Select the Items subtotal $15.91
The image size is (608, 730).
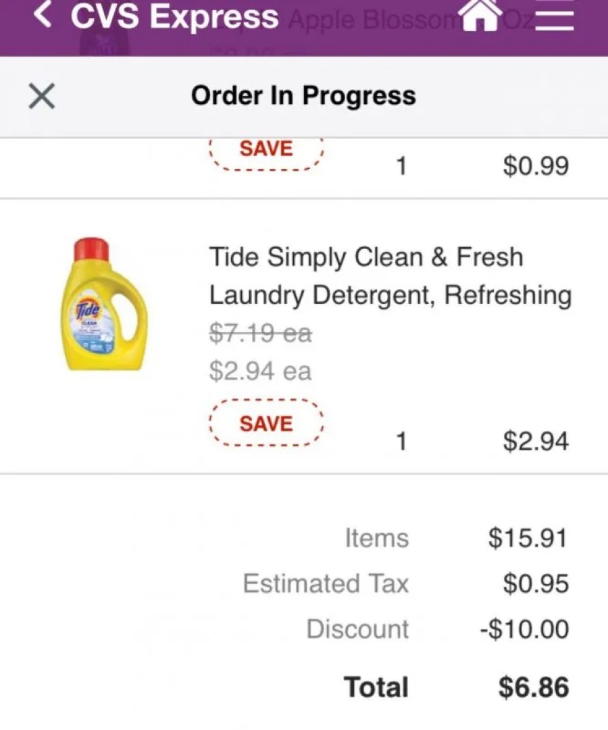(x=528, y=538)
